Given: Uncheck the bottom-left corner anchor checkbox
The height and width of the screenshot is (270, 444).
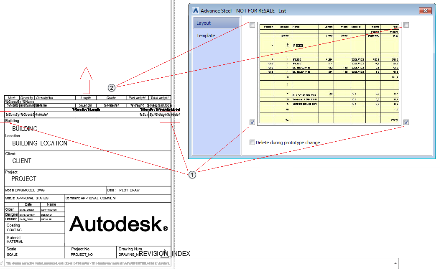Looking at the screenshot, I should coord(252,122).
